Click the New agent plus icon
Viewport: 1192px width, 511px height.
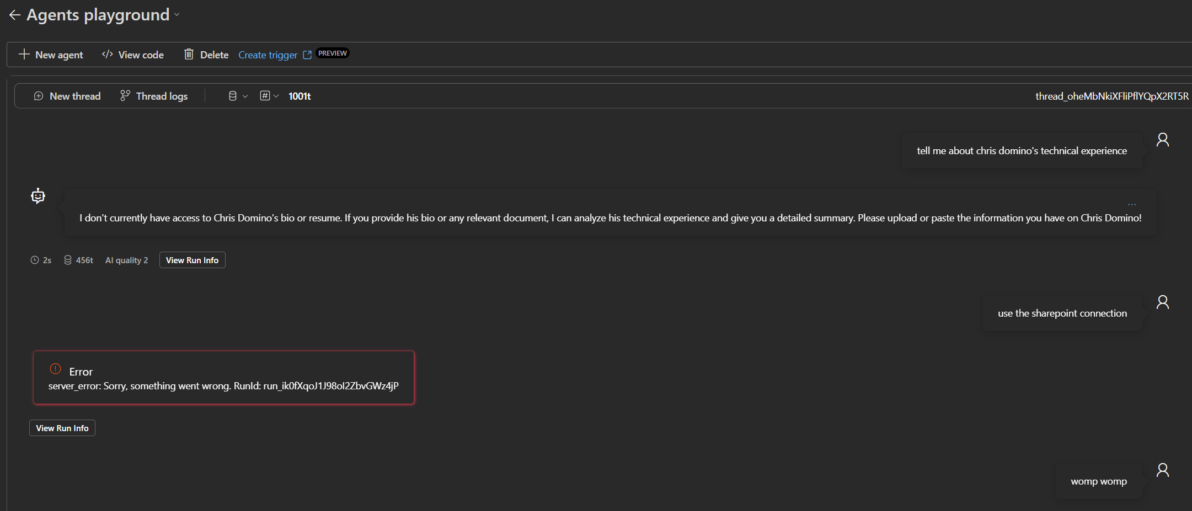pyautogui.click(x=24, y=54)
